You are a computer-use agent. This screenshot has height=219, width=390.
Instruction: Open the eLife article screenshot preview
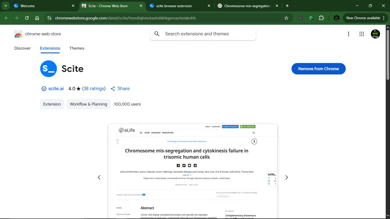pos(193,171)
